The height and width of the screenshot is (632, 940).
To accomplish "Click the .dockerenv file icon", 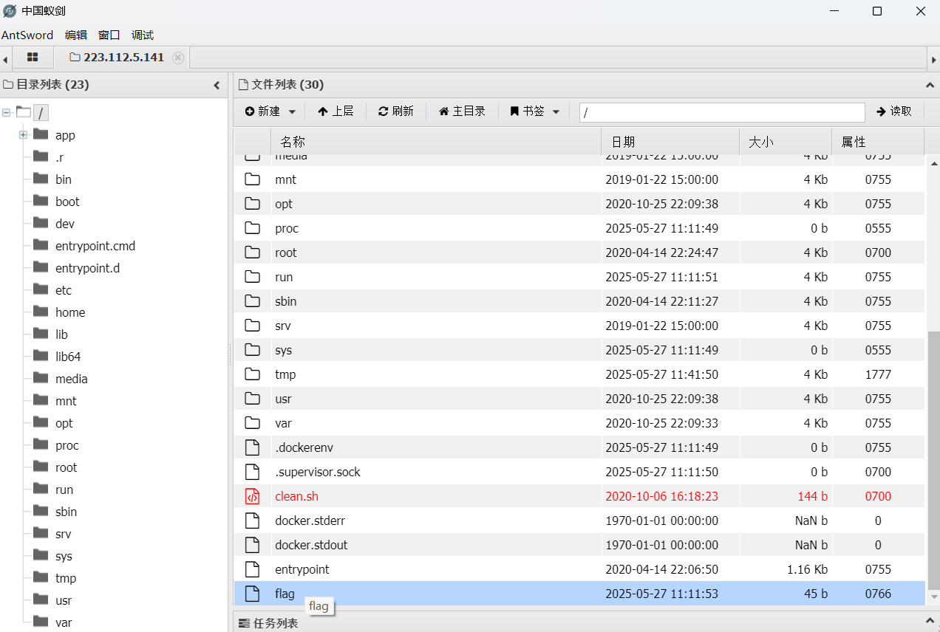I will pos(253,447).
